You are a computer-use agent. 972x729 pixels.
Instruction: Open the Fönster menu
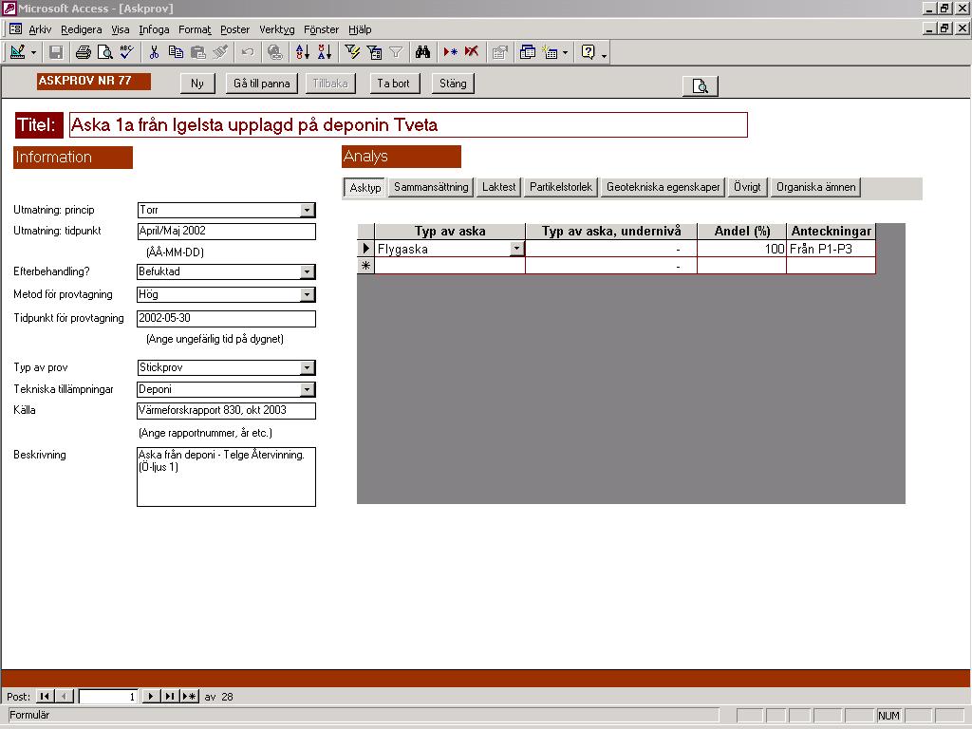pos(321,29)
